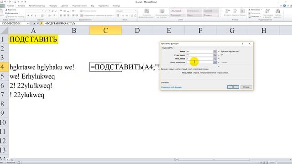292x164 pixels.
Task: Click the Fill Color bucket icon
Action: (49, 15)
